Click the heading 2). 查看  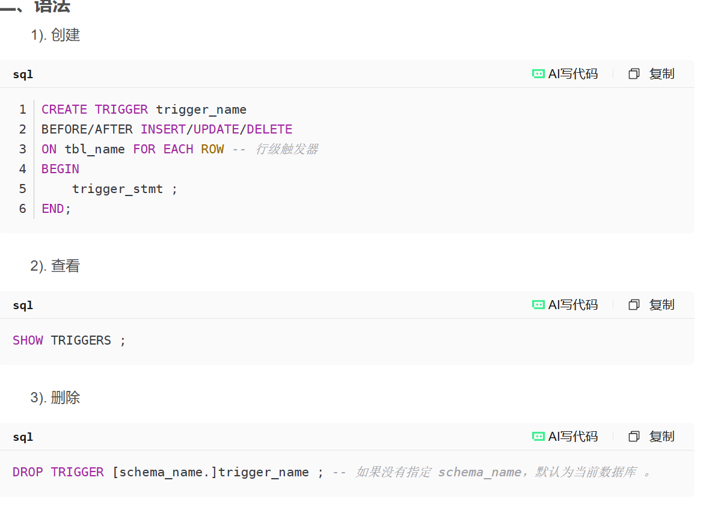tap(55, 266)
